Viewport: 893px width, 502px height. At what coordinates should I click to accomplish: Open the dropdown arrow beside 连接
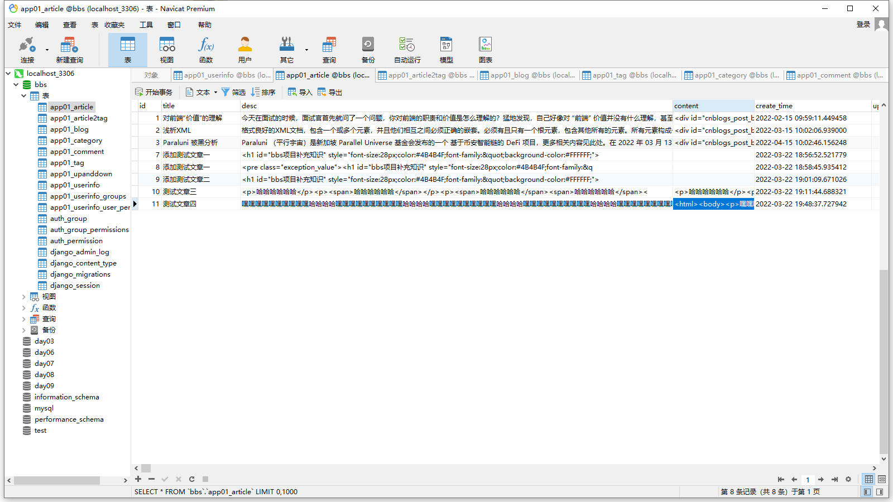(47, 50)
